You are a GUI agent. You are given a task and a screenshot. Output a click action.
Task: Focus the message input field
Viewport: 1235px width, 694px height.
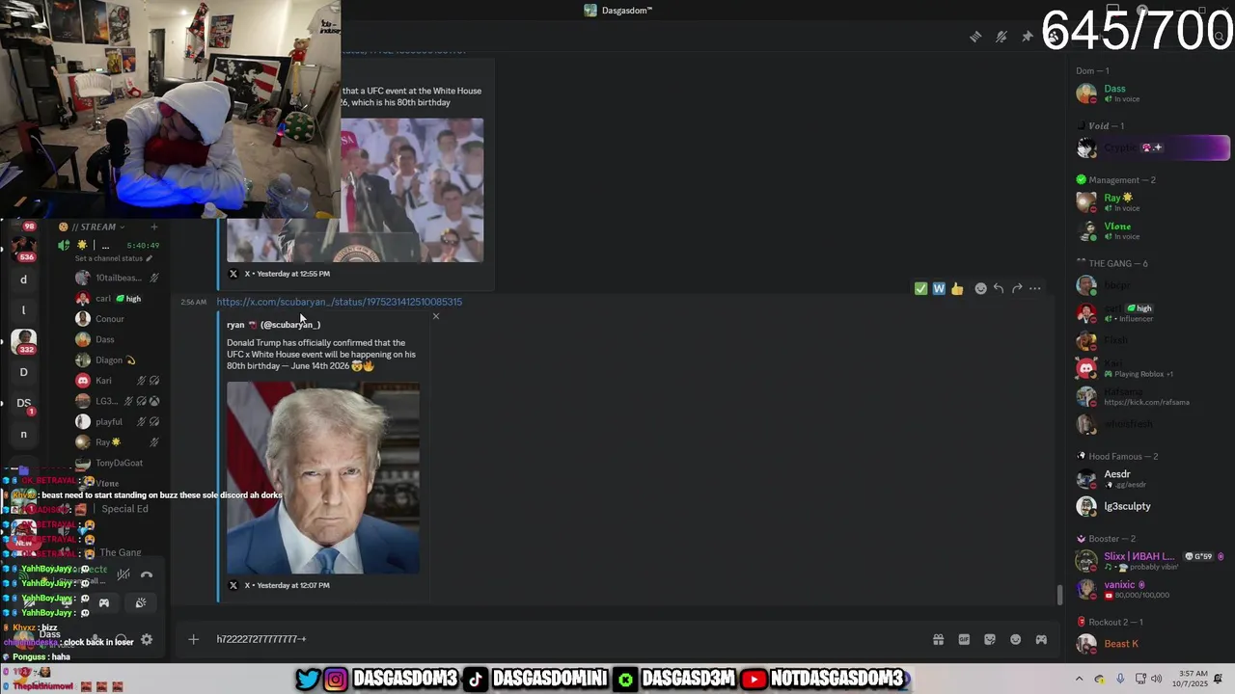564,639
